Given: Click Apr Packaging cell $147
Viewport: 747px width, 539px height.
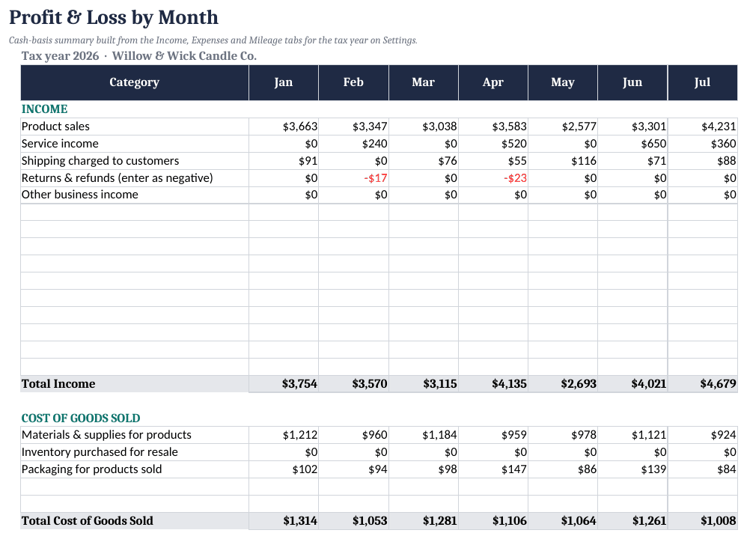Looking at the screenshot, I should [x=493, y=469].
